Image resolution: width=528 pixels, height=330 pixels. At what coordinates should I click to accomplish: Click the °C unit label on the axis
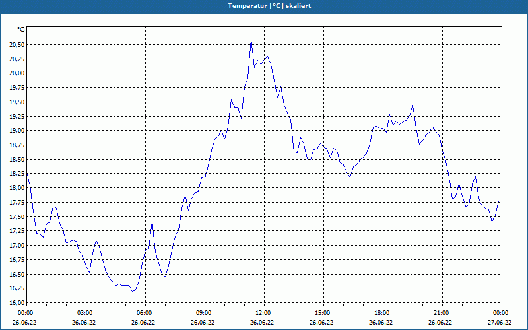[x=21, y=30]
